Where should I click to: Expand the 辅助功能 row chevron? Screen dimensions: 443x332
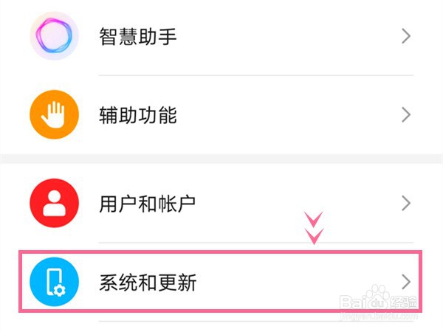click(x=405, y=115)
